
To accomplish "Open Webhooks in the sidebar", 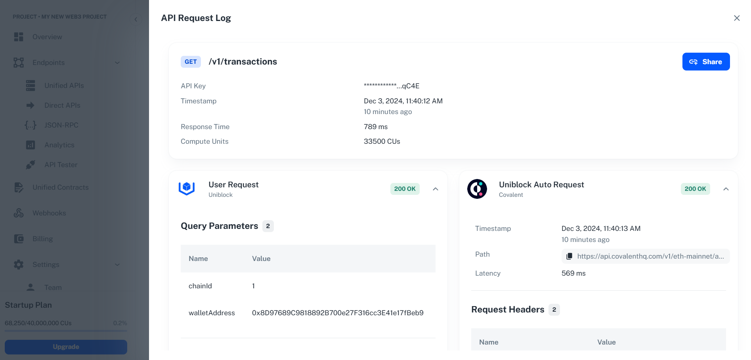I will coord(49,213).
